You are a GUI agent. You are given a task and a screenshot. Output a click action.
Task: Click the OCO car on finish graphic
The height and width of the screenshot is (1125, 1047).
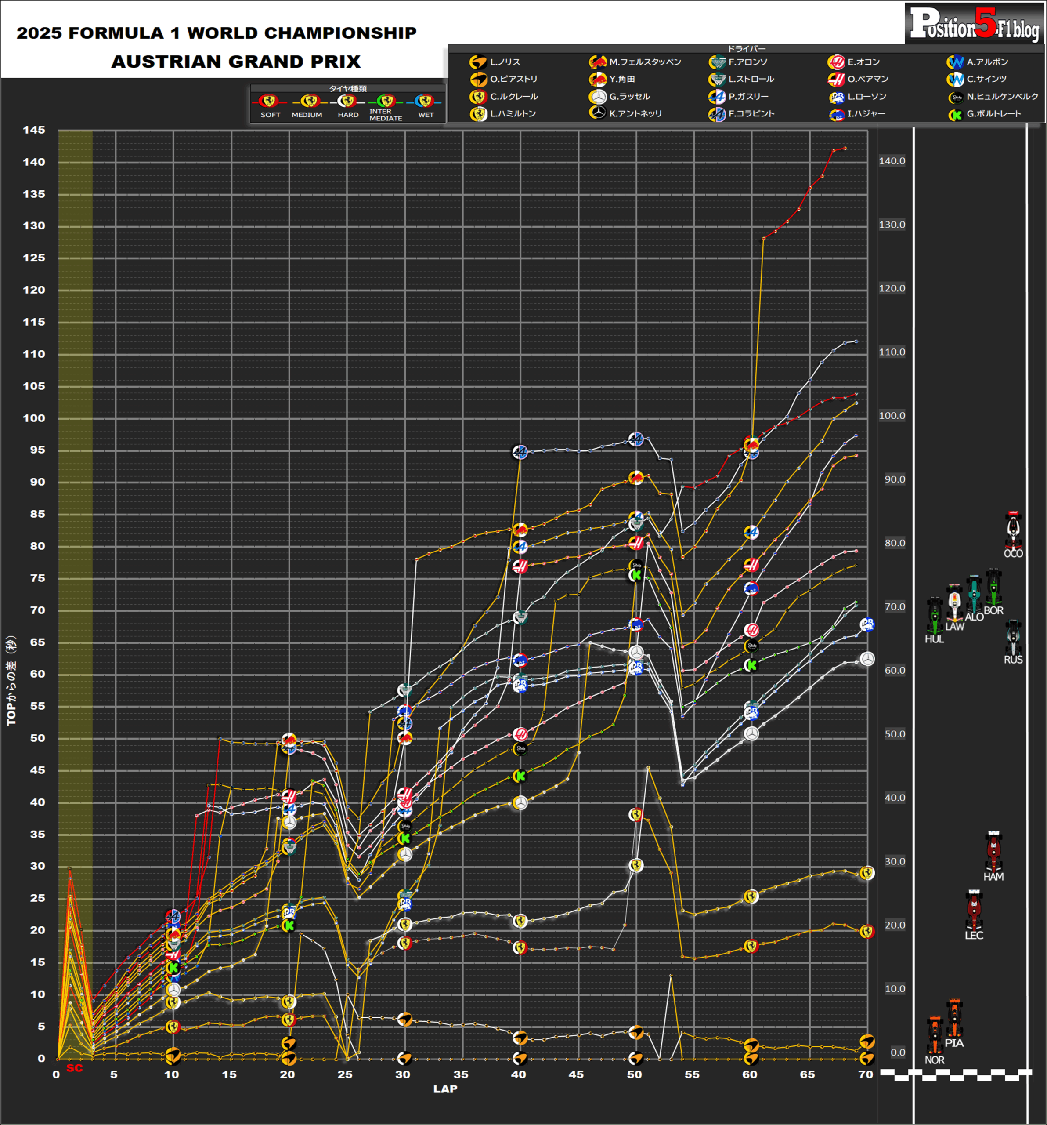click(1013, 530)
